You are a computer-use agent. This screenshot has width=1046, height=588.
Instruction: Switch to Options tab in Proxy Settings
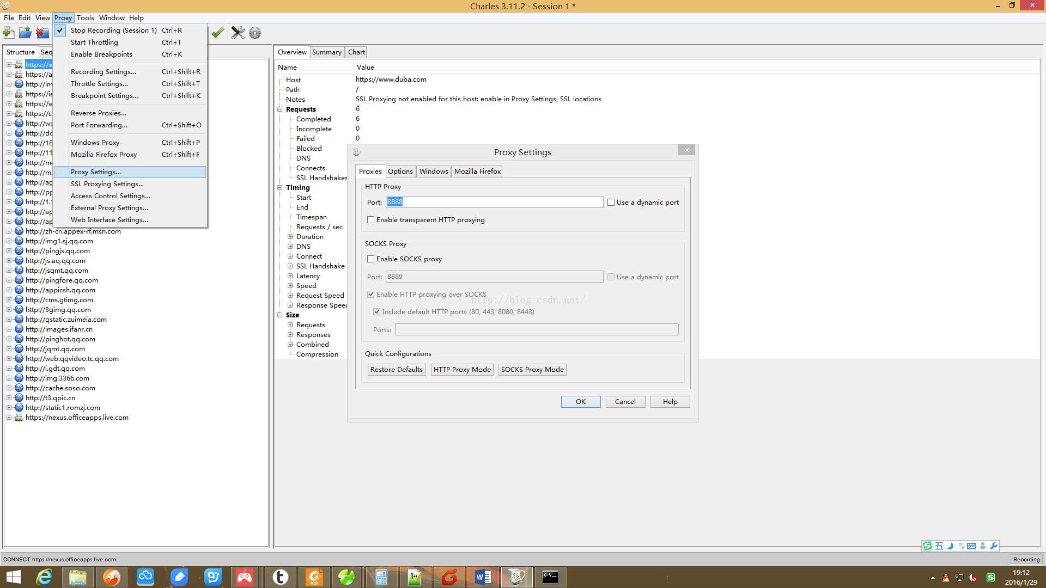pyautogui.click(x=400, y=171)
